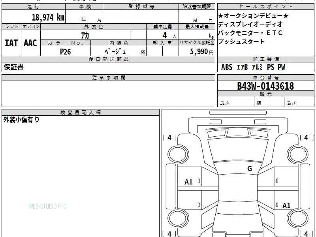This screenshot has width=316, height=237.
Task: Select the カラーNo. header
Action: pos(66,43)
